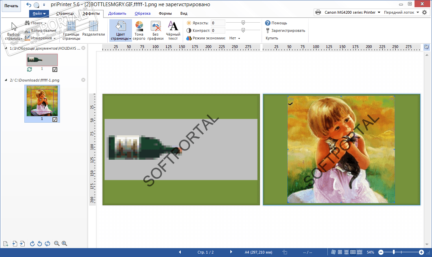Rotate page clockwise icon in bottom toolbar
This screenshot has width=432, height=257.
(33, 244)
